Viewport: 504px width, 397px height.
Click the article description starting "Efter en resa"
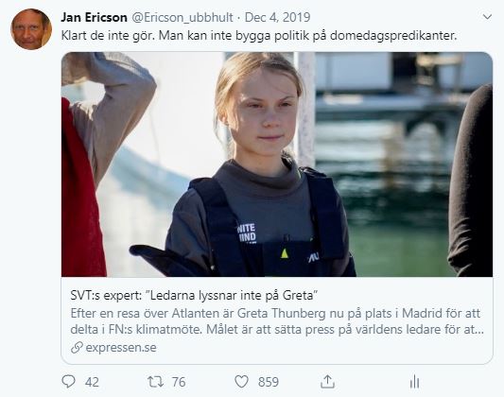pyautogui.click(x=277, y=321)
